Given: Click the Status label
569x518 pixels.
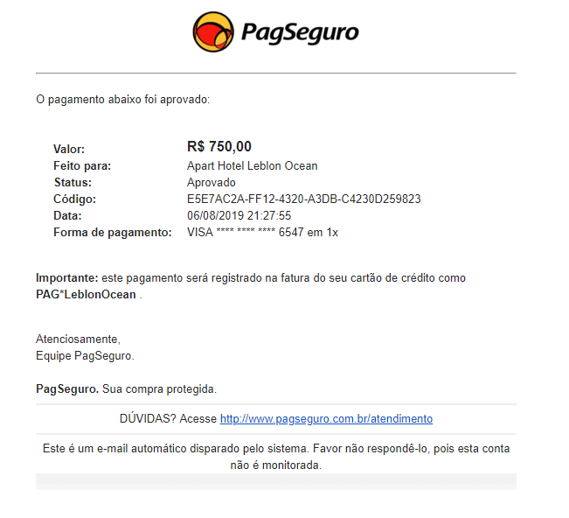Looking at the screenshot, I should tap(73, 182).
